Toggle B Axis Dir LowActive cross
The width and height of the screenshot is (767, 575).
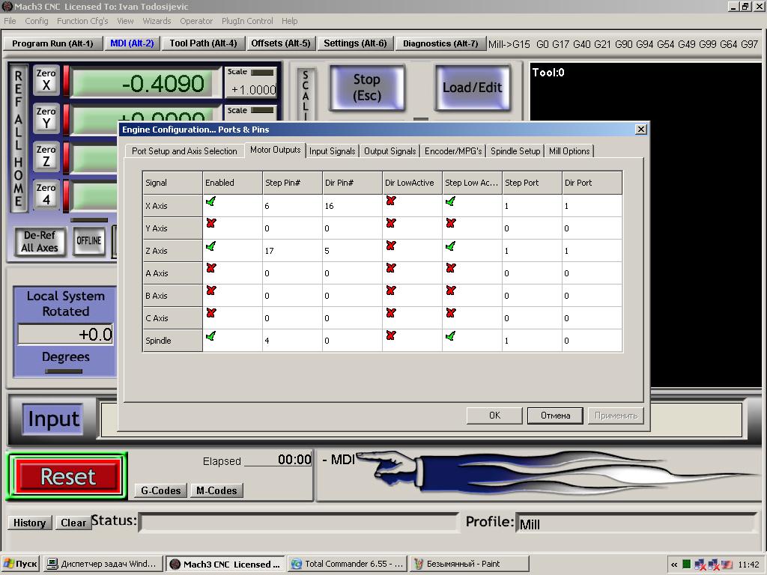390,291
